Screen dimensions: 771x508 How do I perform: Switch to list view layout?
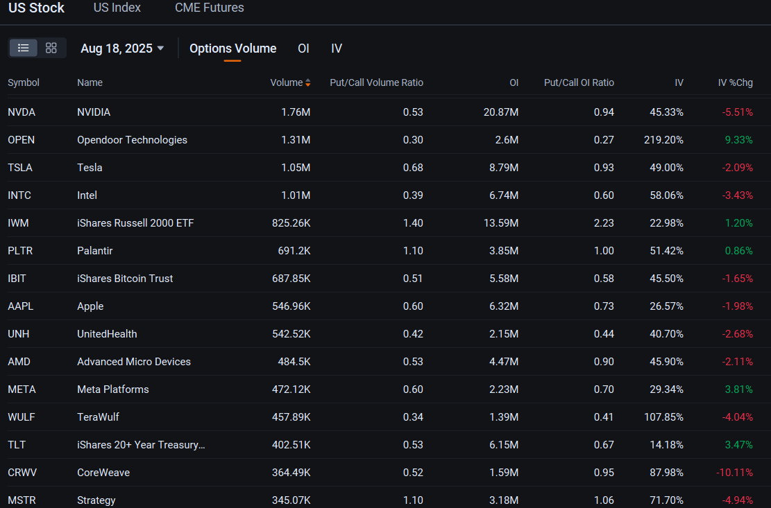[23, 48]
